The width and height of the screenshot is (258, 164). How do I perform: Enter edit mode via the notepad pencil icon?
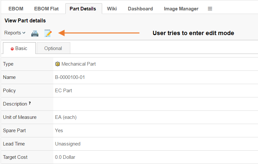(48, 33)
